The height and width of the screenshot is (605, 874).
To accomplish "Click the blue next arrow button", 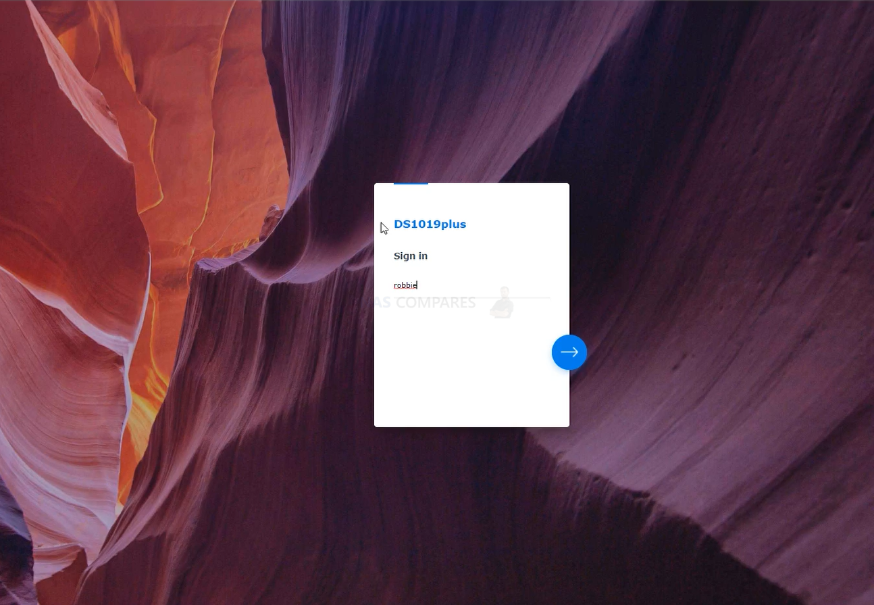I will coord(569,352).
